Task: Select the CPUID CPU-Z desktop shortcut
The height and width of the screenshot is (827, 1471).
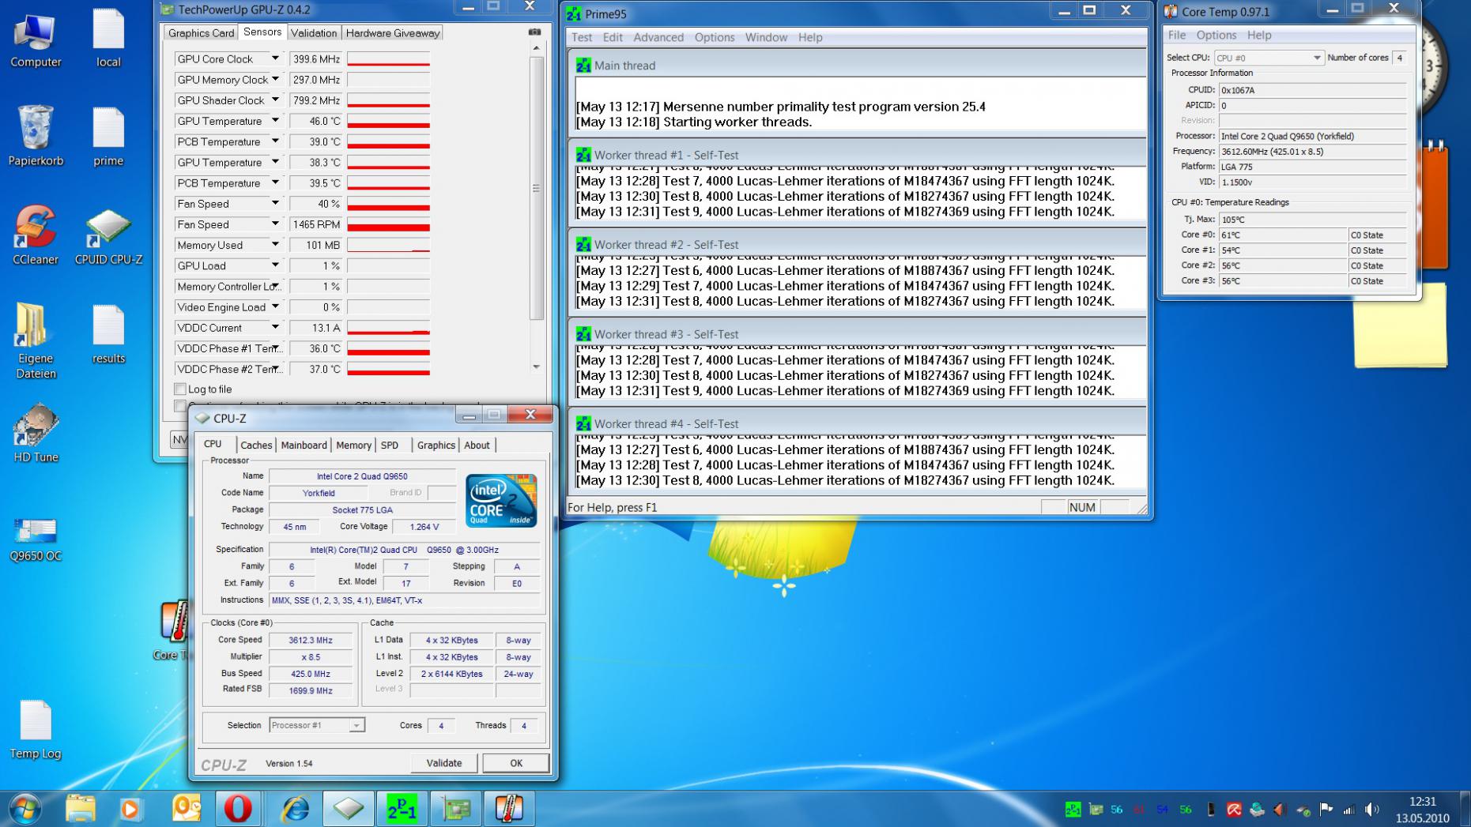Action: tap(108, 235)
